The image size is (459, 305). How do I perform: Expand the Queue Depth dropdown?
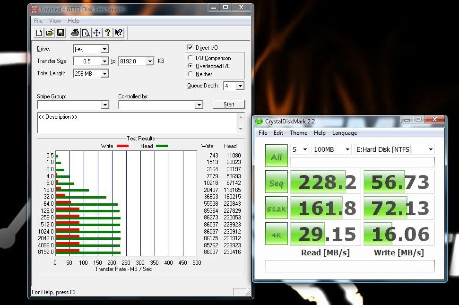tap(240, 86)
